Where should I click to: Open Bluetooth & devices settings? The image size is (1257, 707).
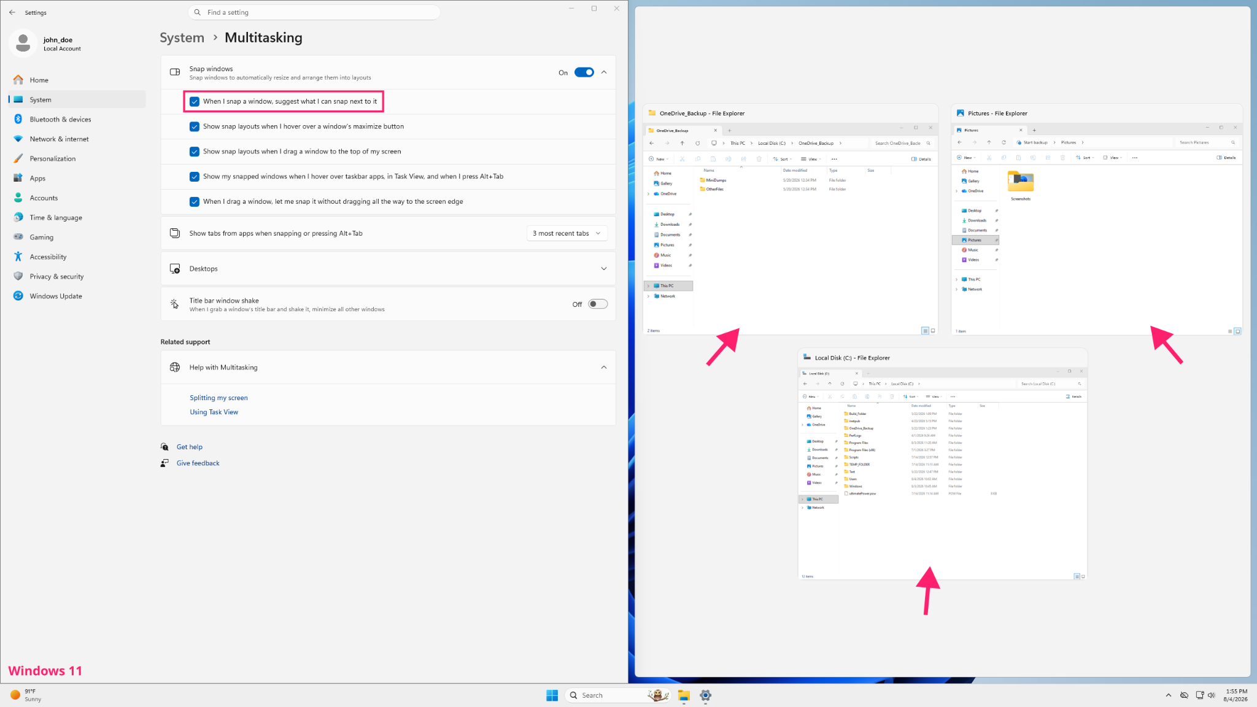(77, 119)
